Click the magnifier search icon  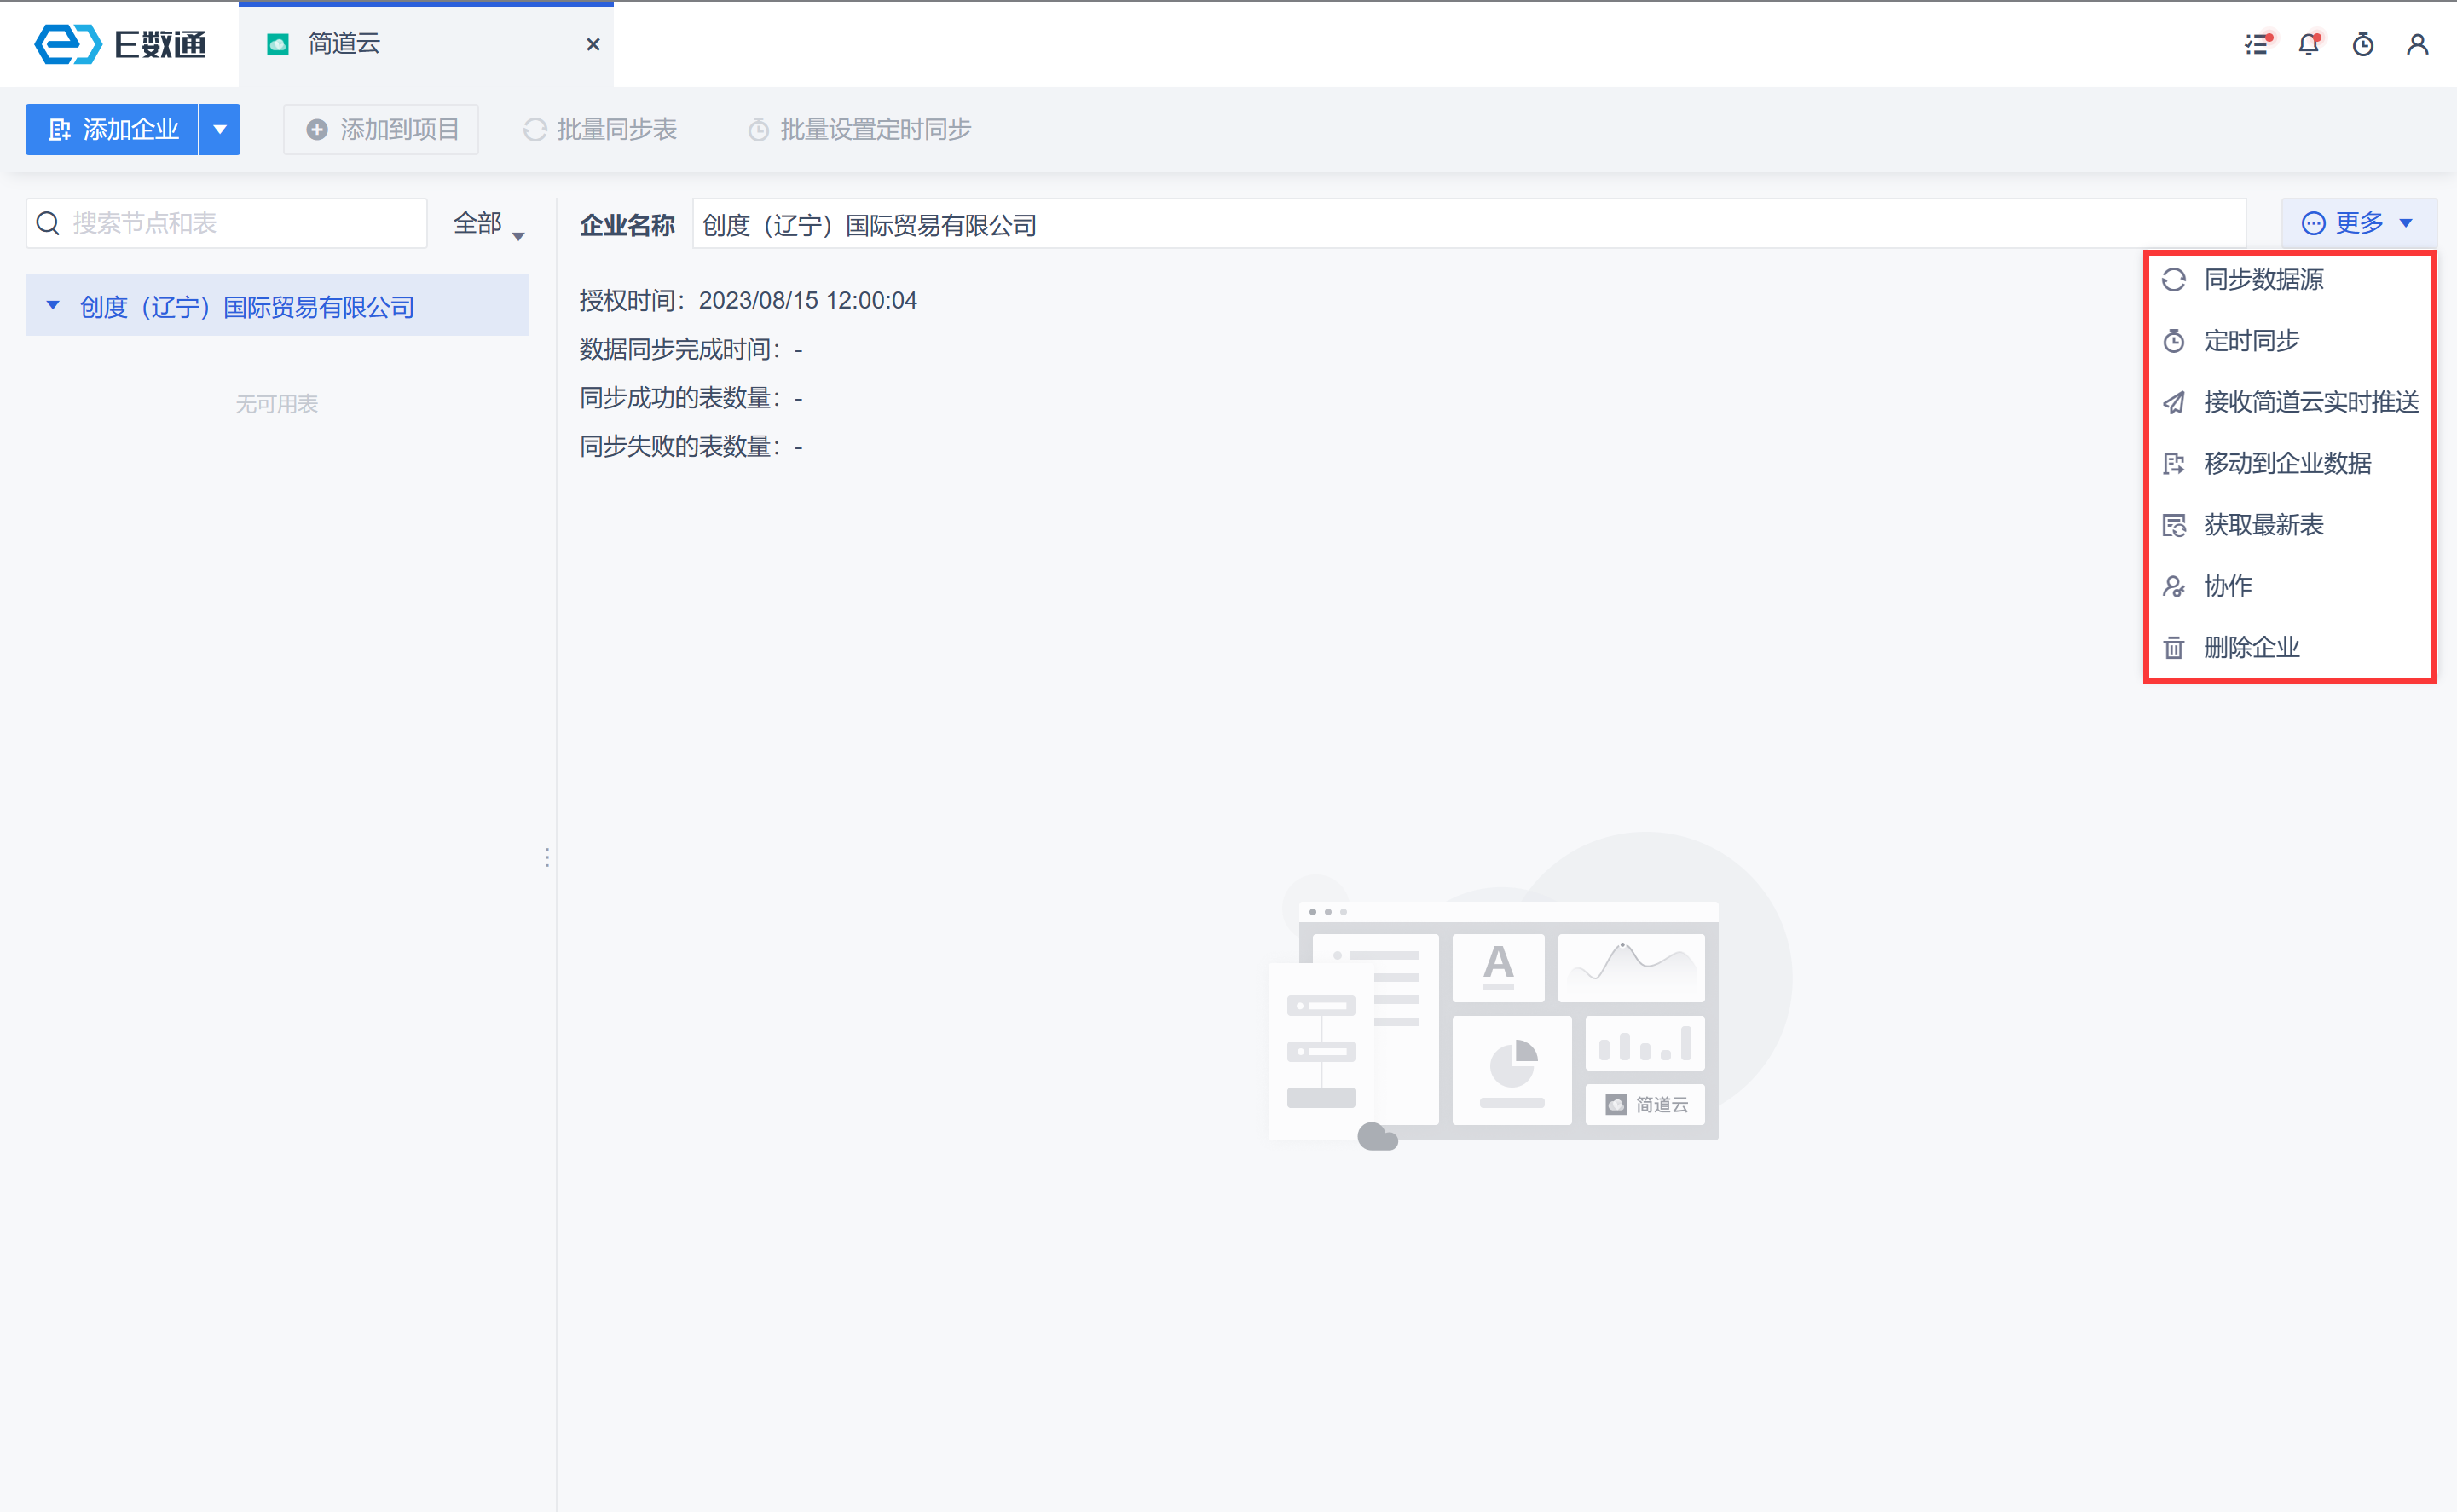coord(48,223)
